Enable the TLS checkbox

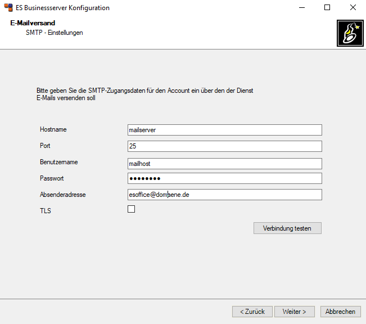click(131, 209)
